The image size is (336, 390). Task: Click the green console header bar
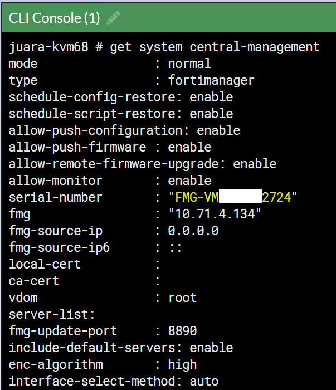coord(223,18)
